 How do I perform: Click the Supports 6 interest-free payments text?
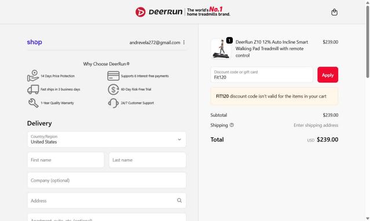tap(145, 76)
